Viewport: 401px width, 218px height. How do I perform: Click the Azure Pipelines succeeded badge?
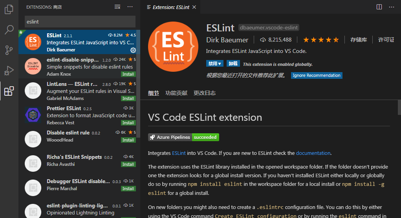[x=183, y=137]
